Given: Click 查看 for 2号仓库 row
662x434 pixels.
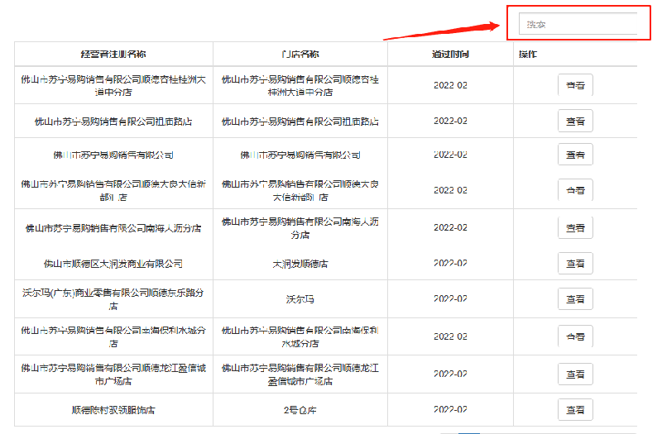Looking at the screenshot, I should click(575, 409).
